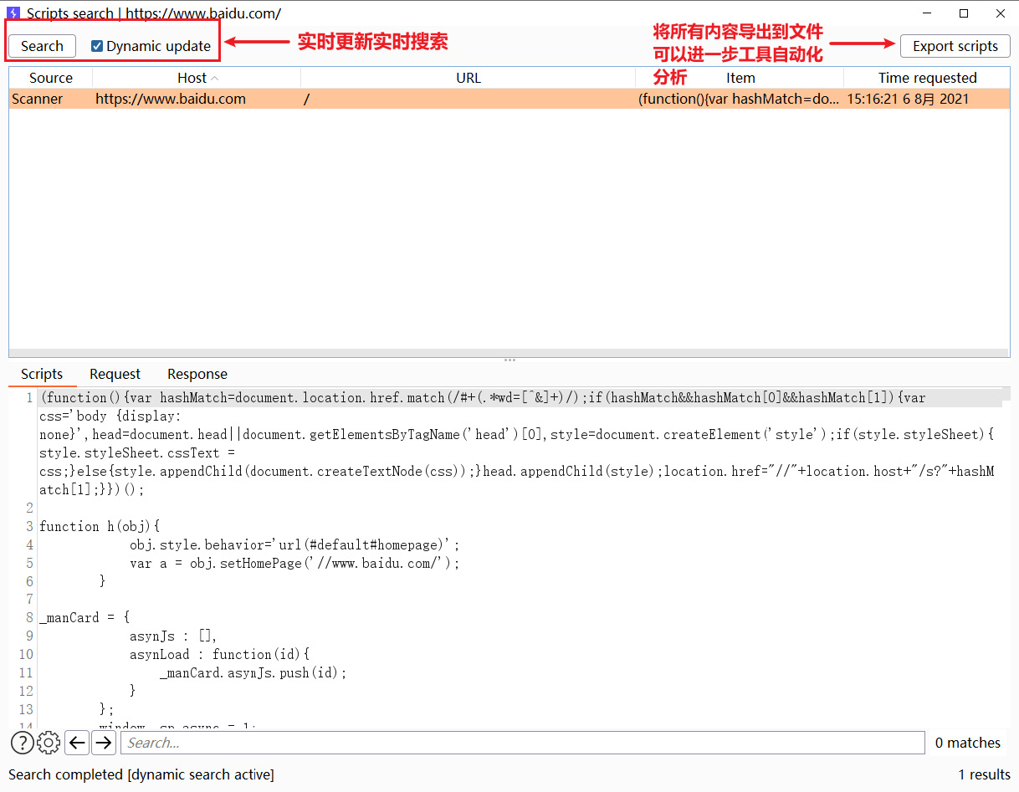1019x792 pixels.
Task: Click the code line 'asynJs : [],'
Action: [174, 636]
